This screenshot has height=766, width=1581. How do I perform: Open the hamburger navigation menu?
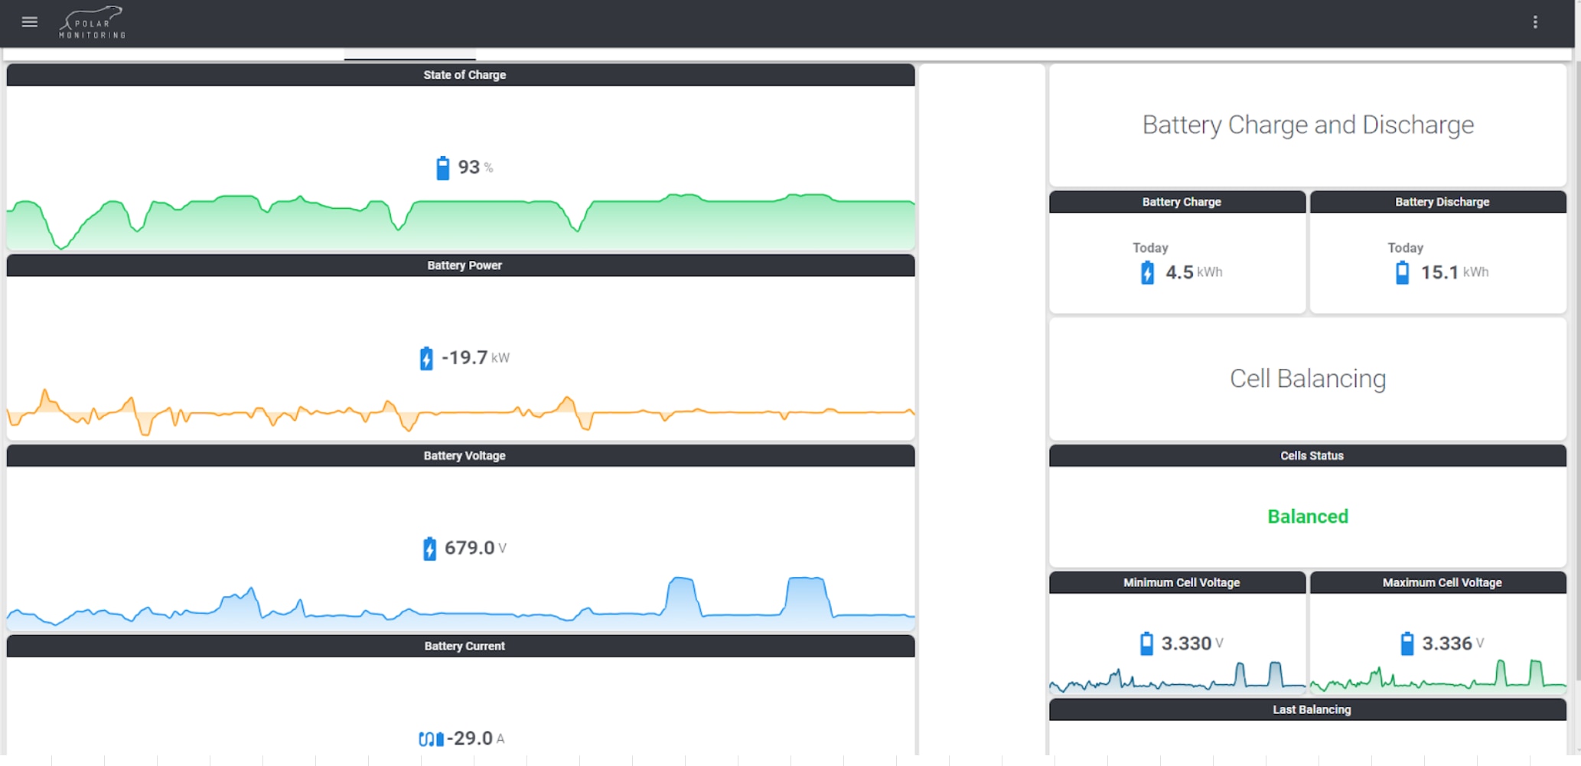30,22
